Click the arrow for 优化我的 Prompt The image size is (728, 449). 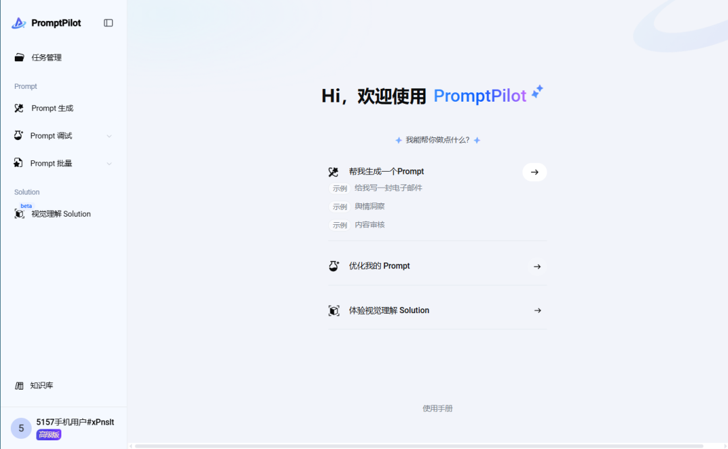[537, 267]
